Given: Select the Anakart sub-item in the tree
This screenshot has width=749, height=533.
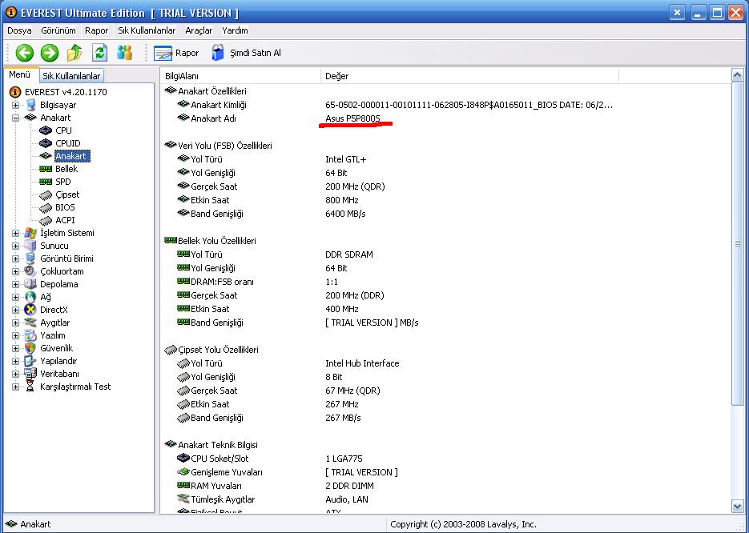Looking at the screenshot, I should [x=70, y=156].
